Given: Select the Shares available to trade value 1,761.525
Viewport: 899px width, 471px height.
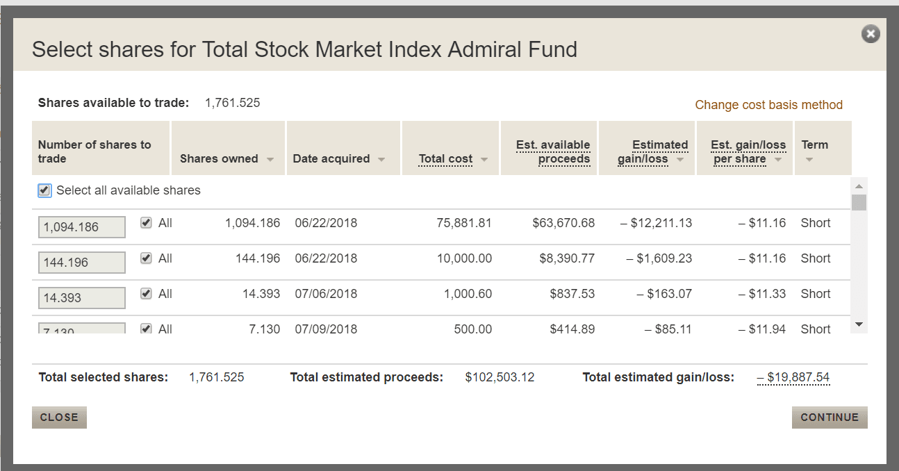Looking at the screenshot, I should click(233, 103).
